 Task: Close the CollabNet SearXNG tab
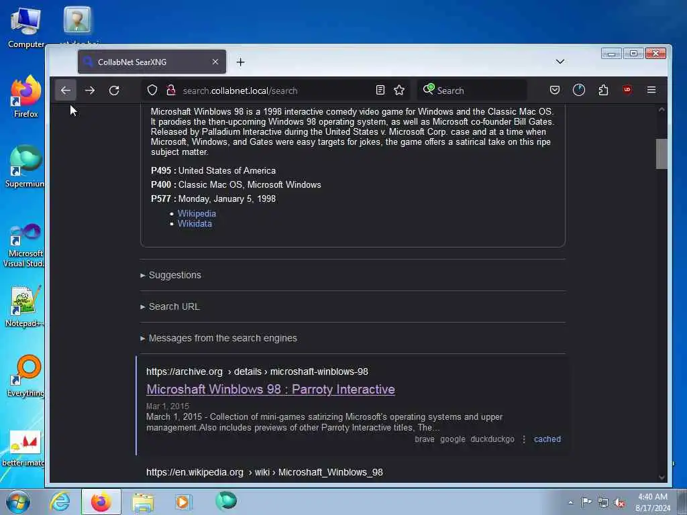(x=215, y=62)
